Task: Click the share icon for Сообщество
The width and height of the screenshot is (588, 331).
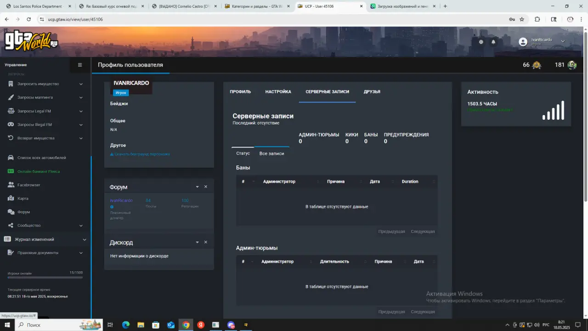Action: 11,226
